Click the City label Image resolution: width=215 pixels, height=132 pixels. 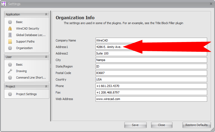coord(58,60)
